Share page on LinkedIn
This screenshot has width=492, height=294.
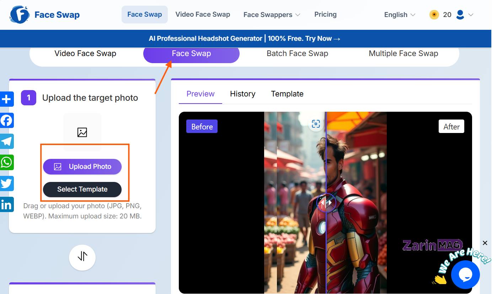(7, 204)
